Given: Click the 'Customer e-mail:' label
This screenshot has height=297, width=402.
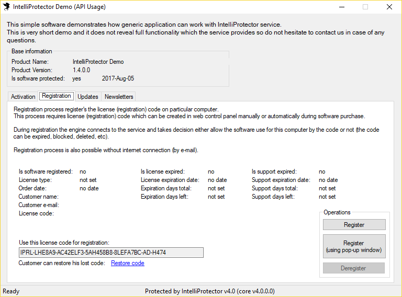Looking at the screenshot, I should tap(39, 205).
